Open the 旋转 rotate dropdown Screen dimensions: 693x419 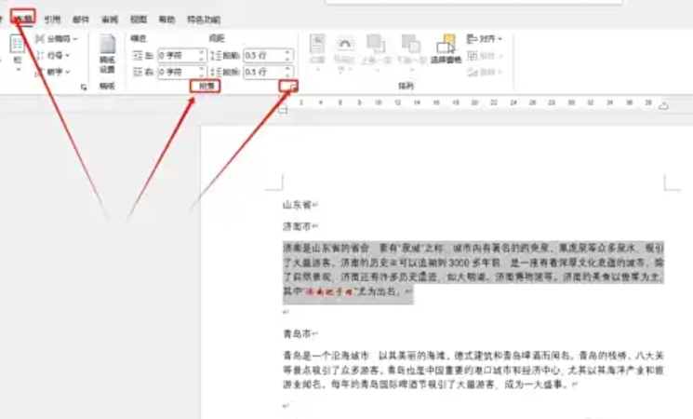coord(485,72)
